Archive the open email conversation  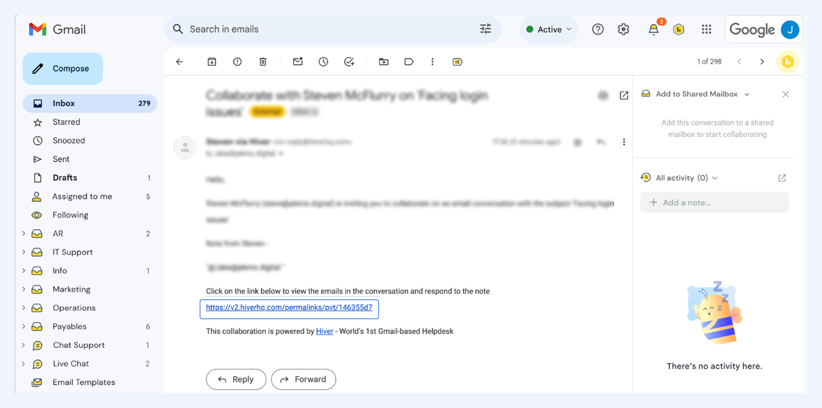(212, 62)
